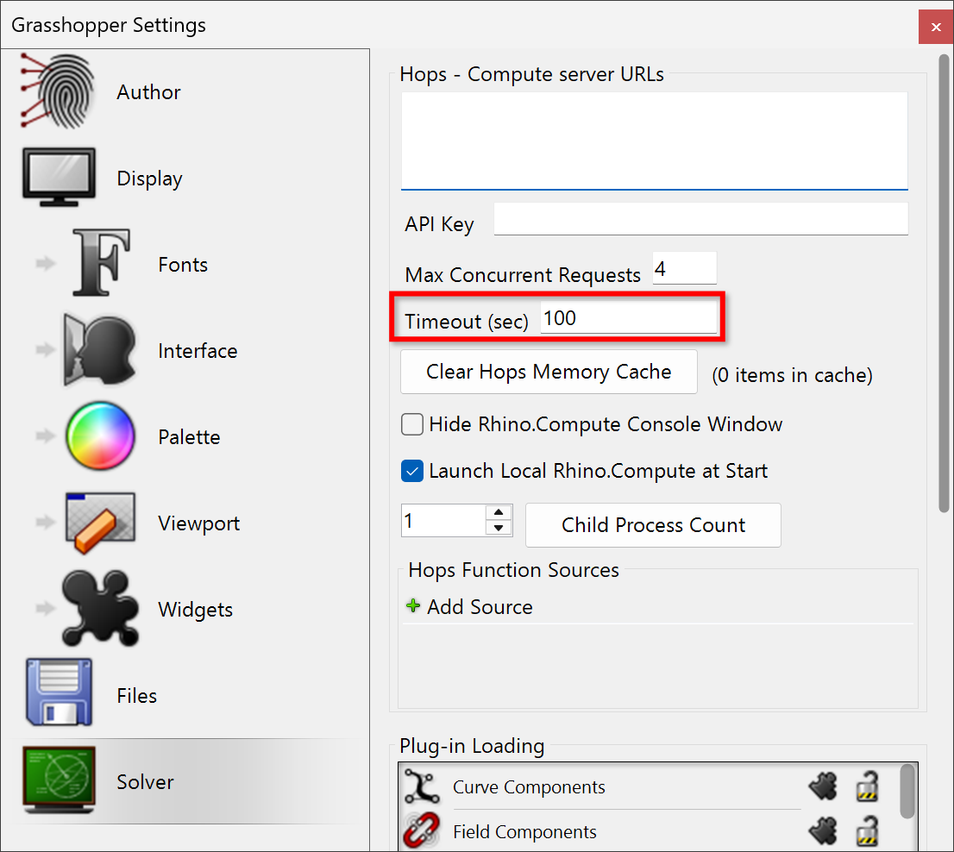Click the API Key text field
Image resolution: width=954 pixels, height=852 pixels.
click(700, 219)
